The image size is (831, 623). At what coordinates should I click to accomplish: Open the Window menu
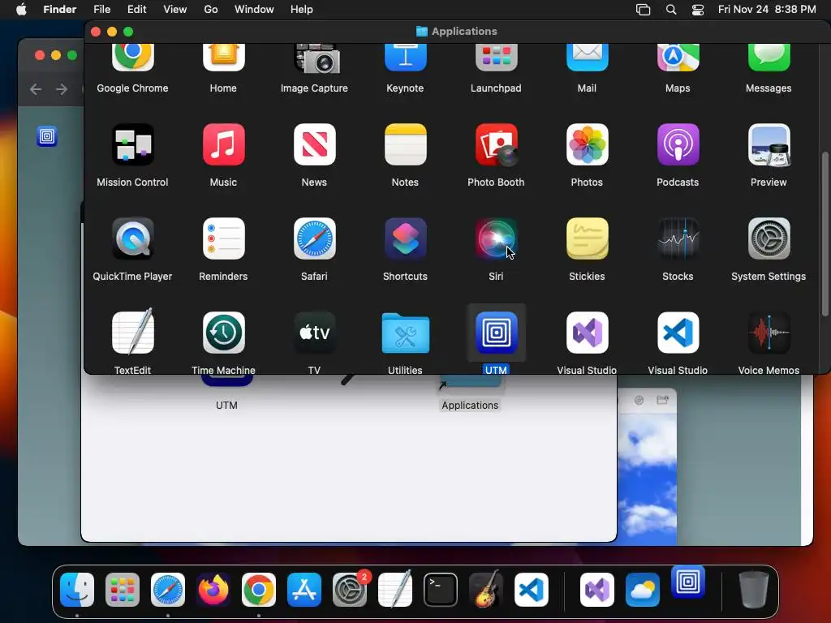coord(254,10)
